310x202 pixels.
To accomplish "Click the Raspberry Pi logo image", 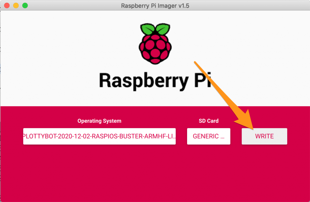I will [155, 44].
